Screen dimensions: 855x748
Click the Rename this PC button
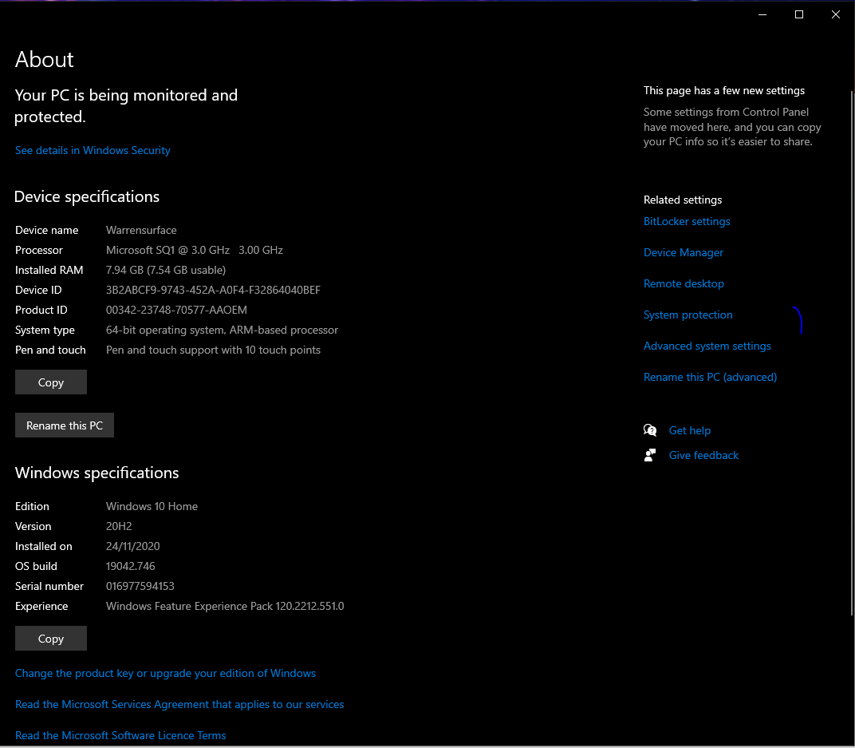(65, 425)
